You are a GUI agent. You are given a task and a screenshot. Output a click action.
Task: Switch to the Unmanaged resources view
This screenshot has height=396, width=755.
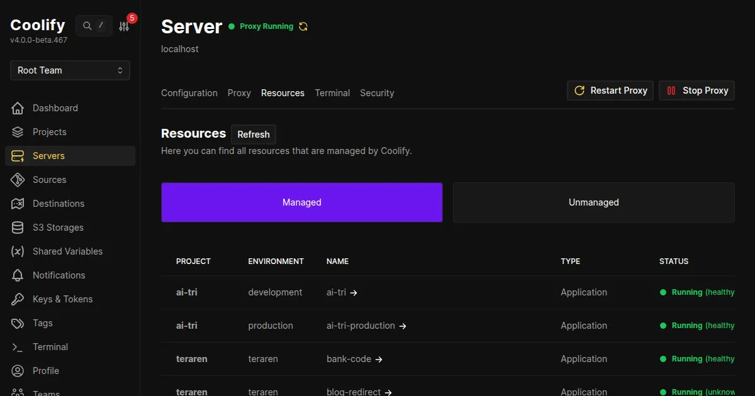(x=593, y=202)
